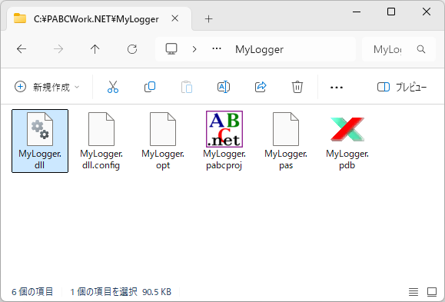Select the MyLogger.pabcproj PascalABC.NET project file
The width and height of the screenshot is (445, 302).
(224, 141)
